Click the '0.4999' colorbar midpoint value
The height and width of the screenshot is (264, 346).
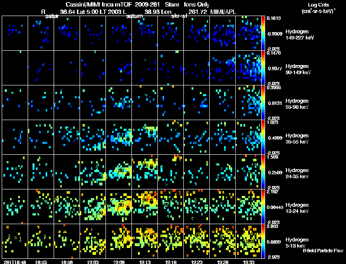tap(275, 138)
